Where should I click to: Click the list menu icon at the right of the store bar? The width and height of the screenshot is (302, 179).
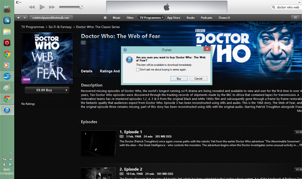click(295, 17)
